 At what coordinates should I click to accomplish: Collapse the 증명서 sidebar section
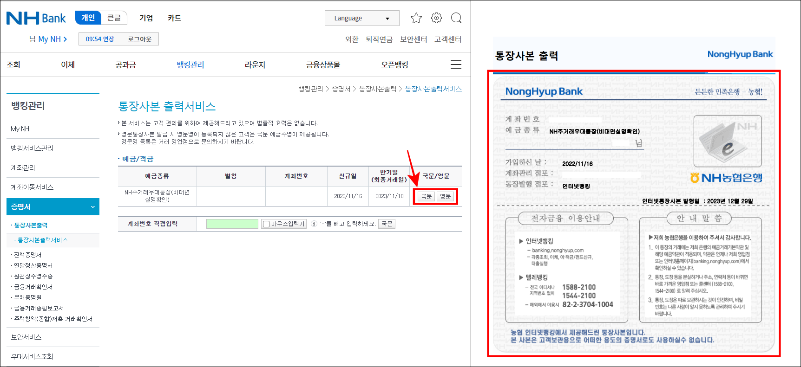53,206
